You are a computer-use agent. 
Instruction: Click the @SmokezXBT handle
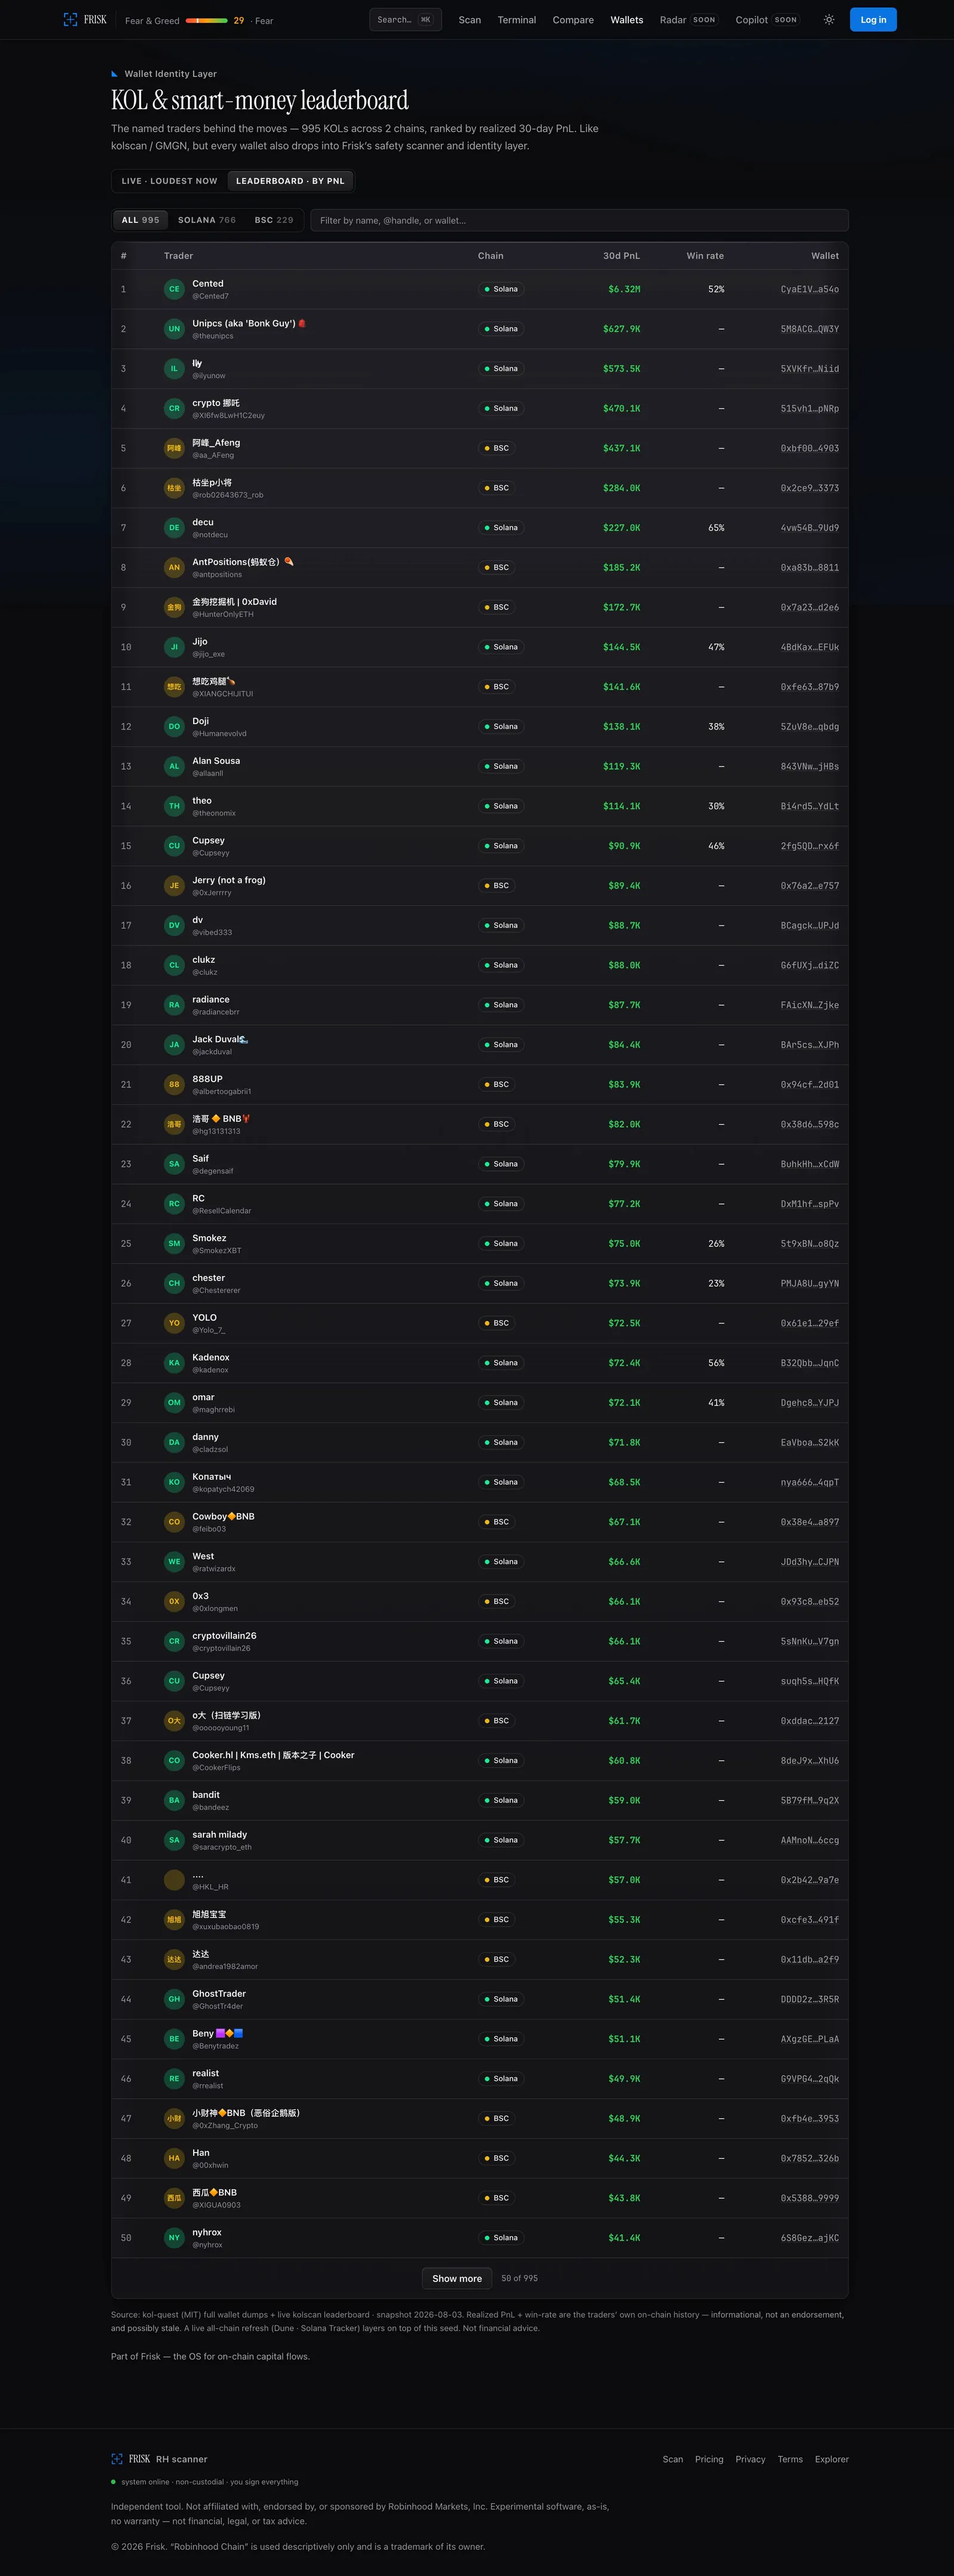[217, 1250]
